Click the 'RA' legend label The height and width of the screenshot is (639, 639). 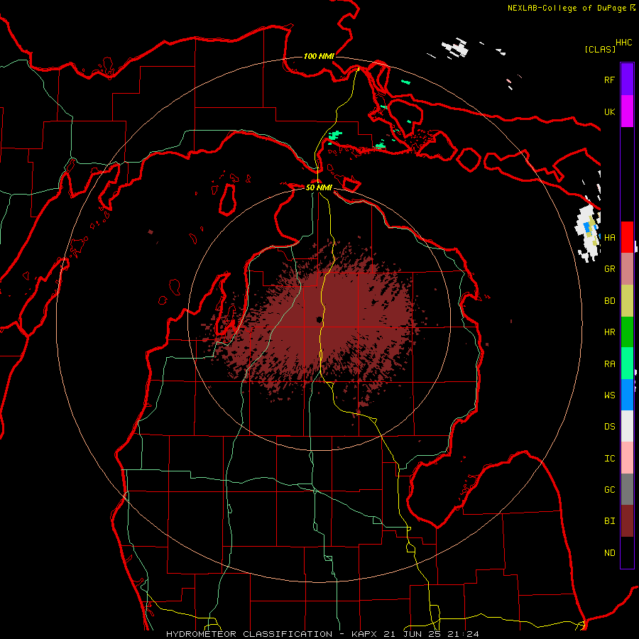pos(609,364)
